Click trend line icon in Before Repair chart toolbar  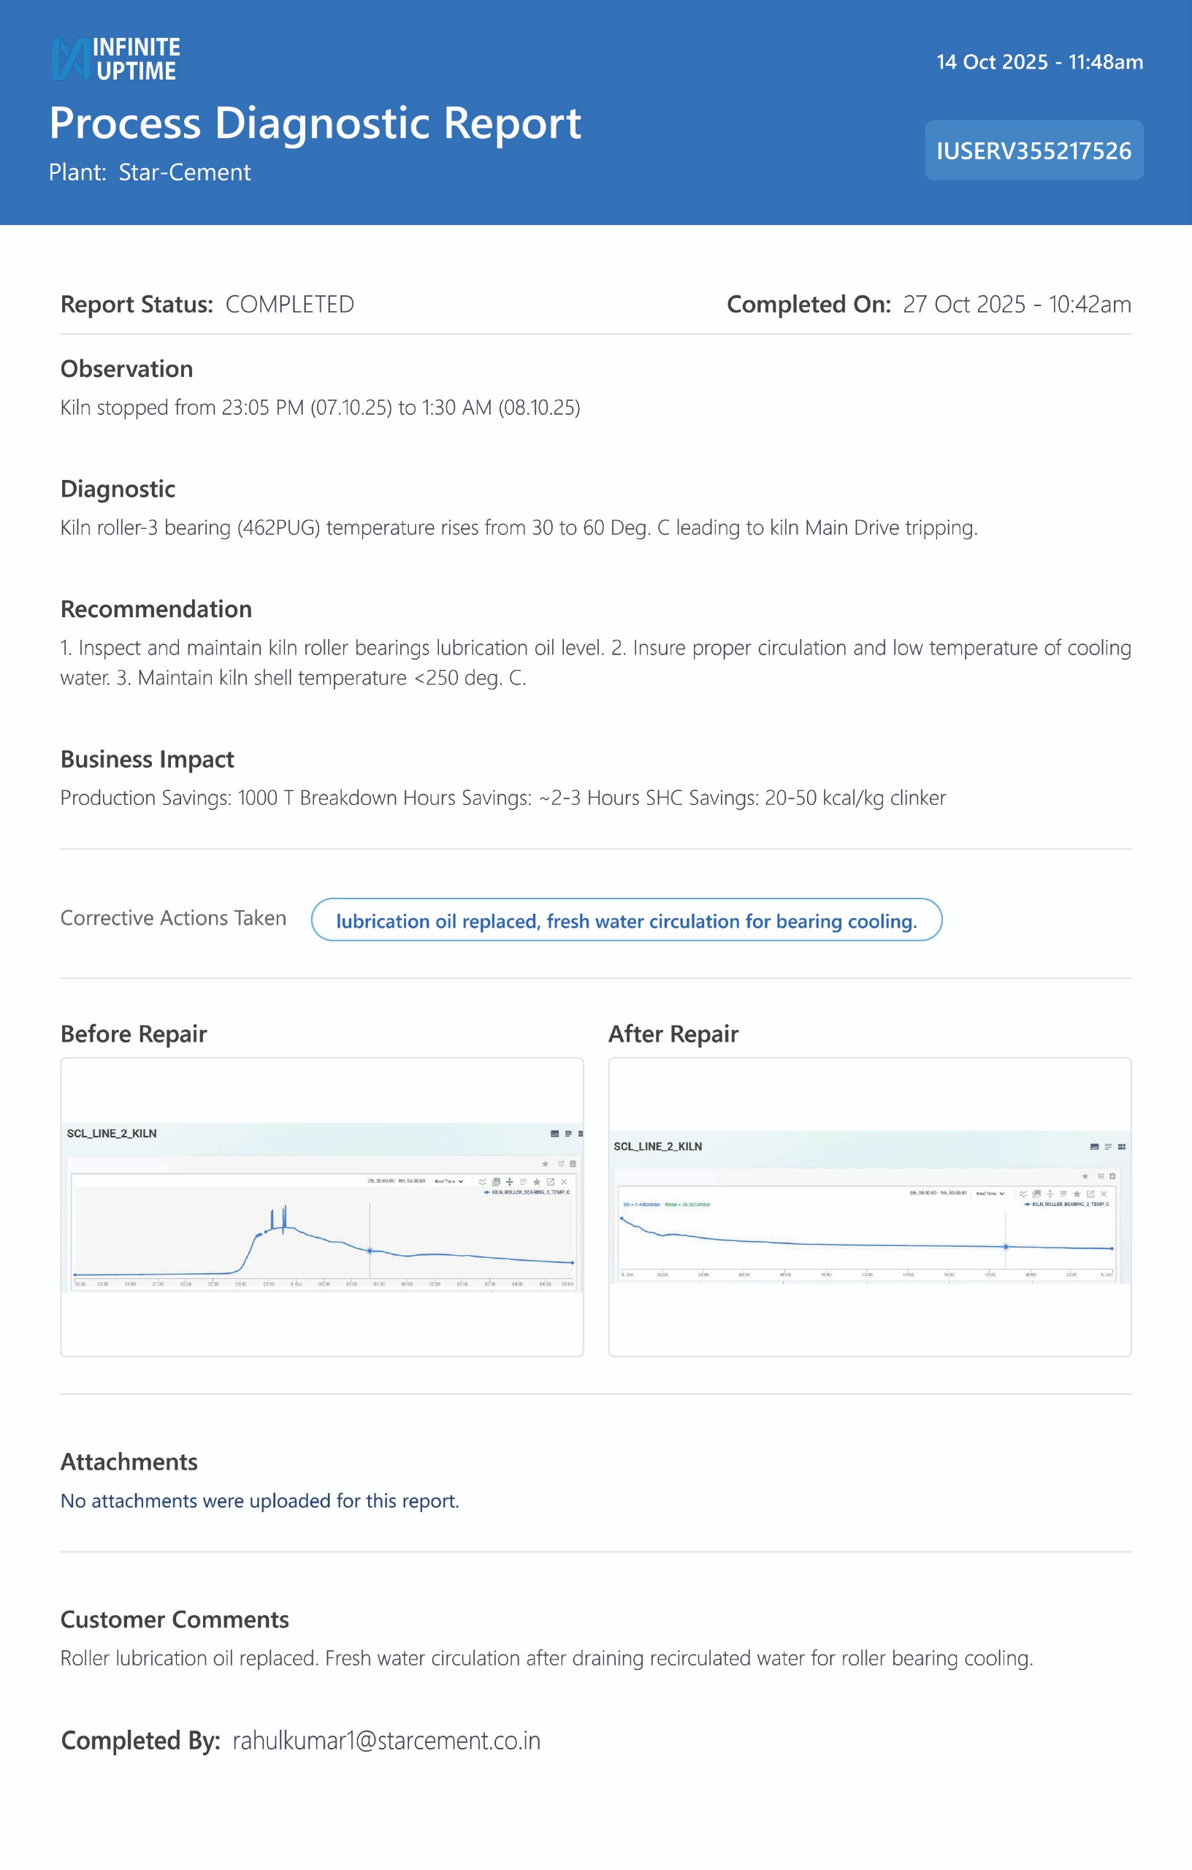(482, 1182)
